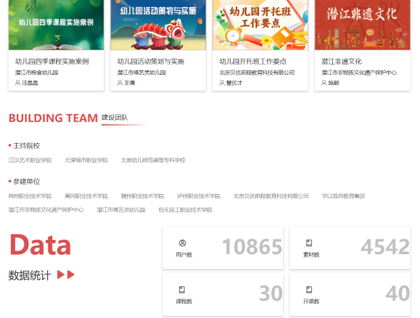Click the 课程数 book icon
The height and width of the screenshot is (318, 420).
pyautogui.click(x=182, y=290)
